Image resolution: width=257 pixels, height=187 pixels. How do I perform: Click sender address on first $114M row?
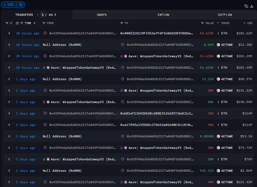[x=83, y=113]
